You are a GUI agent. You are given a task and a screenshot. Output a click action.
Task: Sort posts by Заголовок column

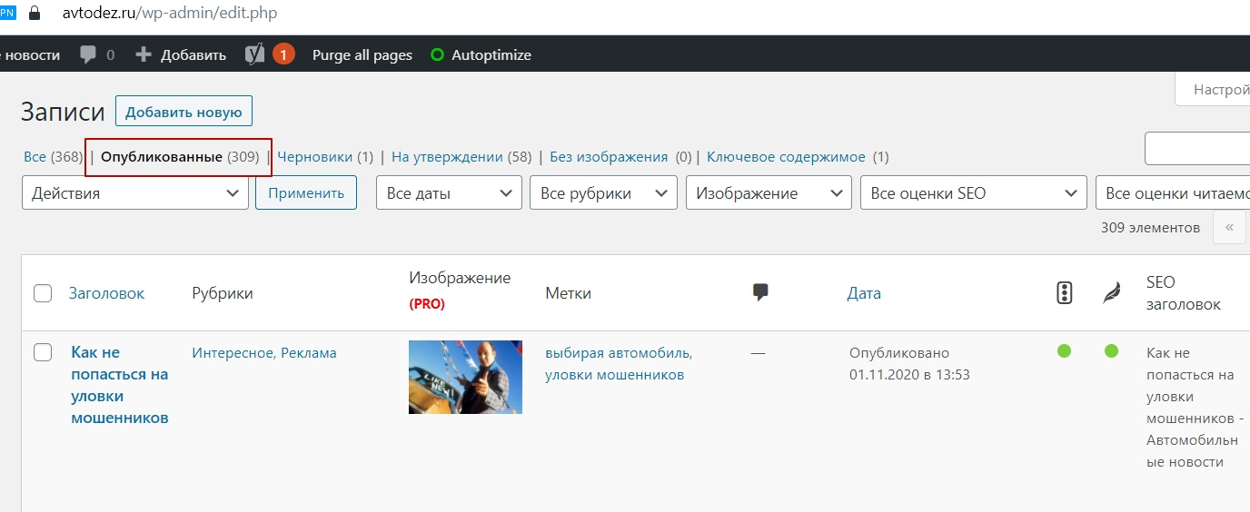[x=106, y=293]
